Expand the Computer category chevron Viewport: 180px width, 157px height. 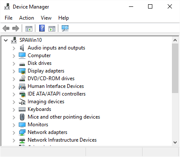click(x=14, y=56)
